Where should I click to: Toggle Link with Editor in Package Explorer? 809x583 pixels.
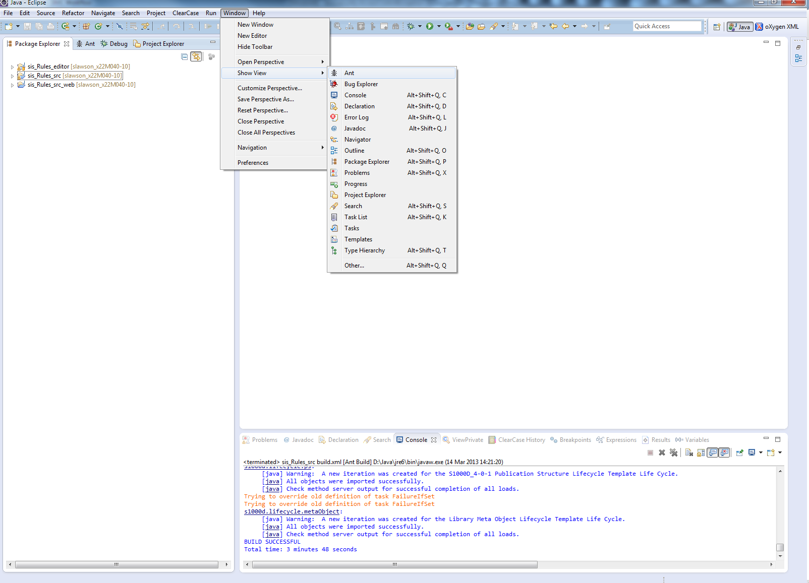pyautogui.click(x=196, y=57)
